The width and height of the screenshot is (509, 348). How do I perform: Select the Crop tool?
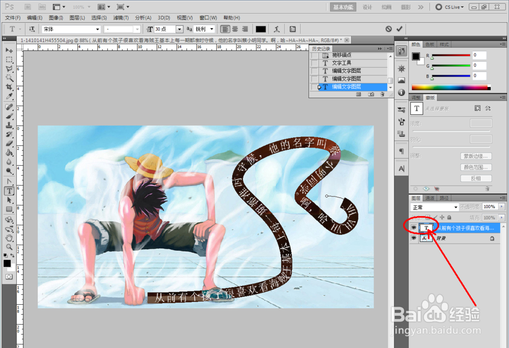coord(9,87)
